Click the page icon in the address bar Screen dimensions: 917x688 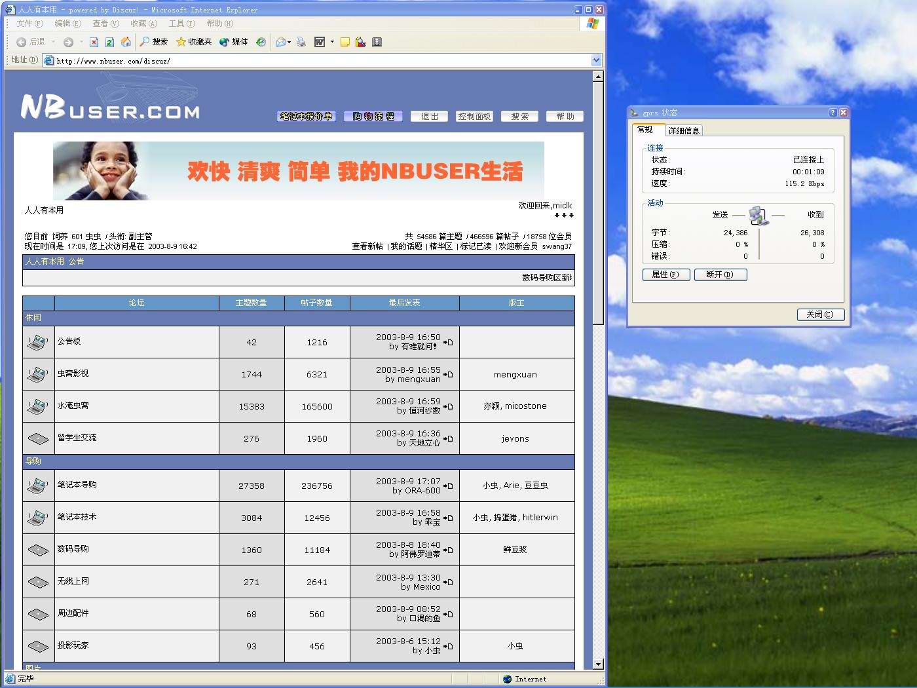coord(48,60)
